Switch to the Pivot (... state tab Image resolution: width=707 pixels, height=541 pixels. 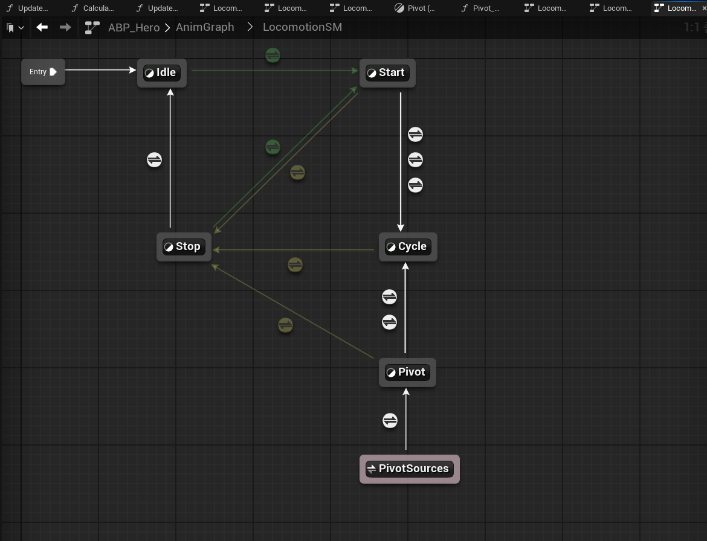pos(415,8)
